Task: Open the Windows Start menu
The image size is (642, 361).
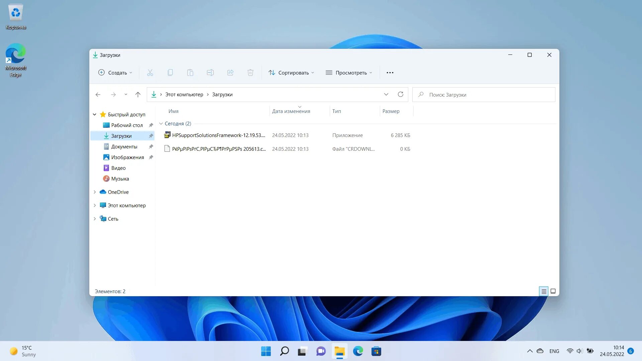Action: coord(266,351)
